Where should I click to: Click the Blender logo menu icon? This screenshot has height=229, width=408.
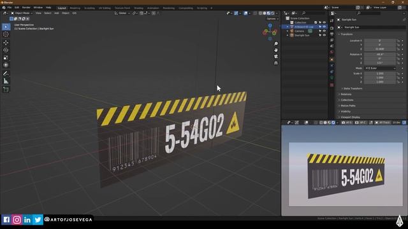click(x=4, y=8)
